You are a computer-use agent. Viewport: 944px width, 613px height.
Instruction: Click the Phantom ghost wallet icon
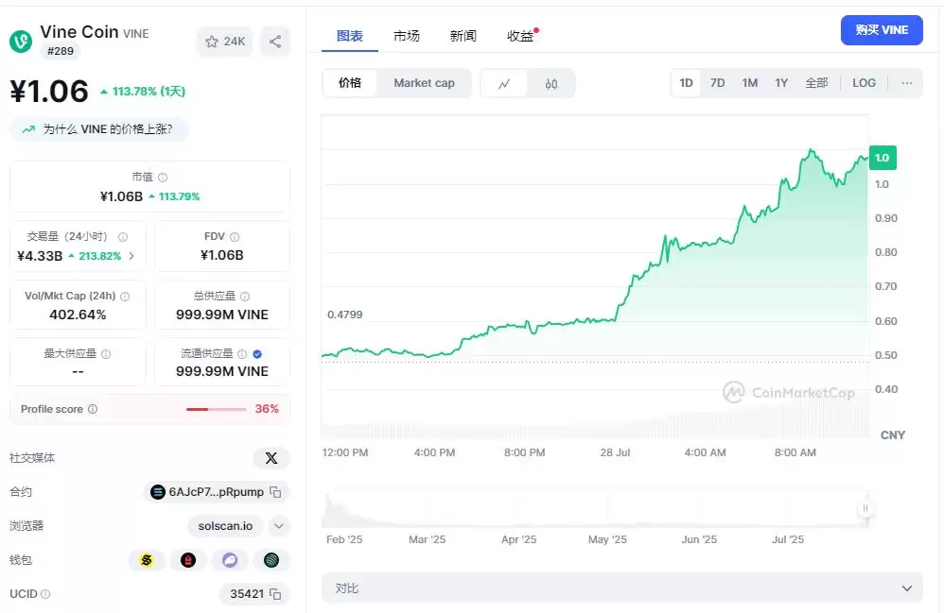[230, 560]
